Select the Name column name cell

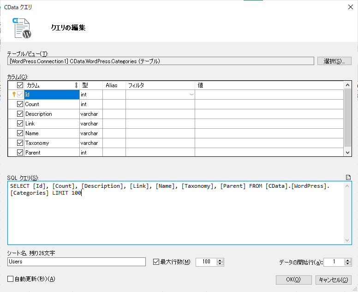click(52, 133)
